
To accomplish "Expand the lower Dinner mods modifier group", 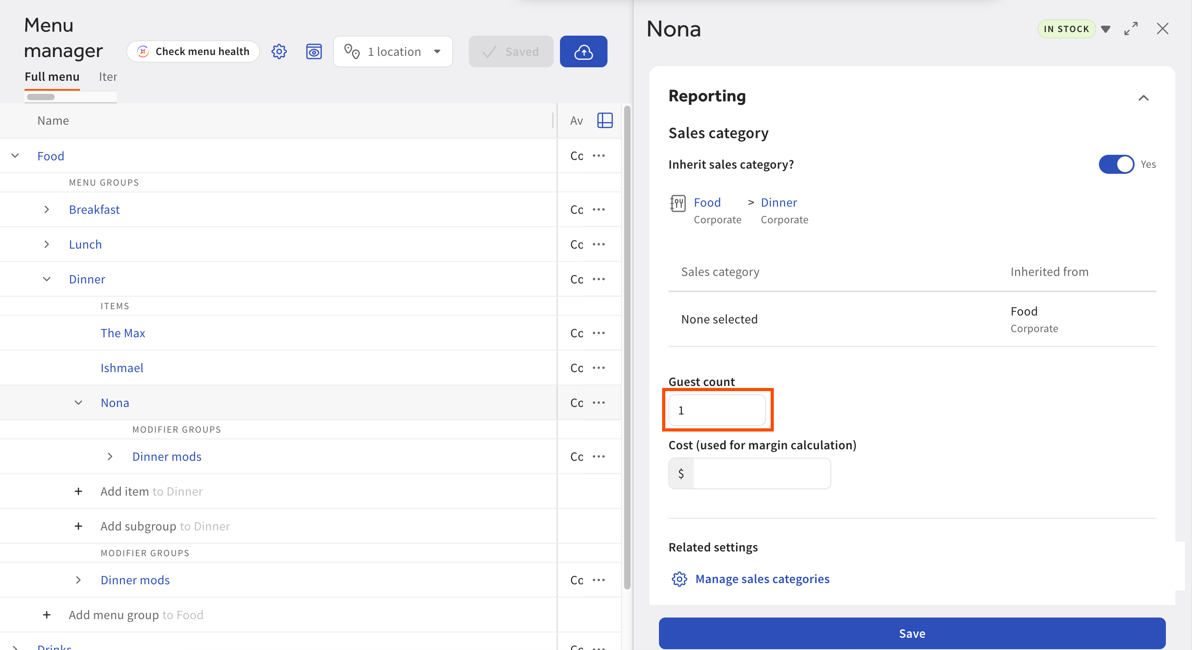I will 78,580.
